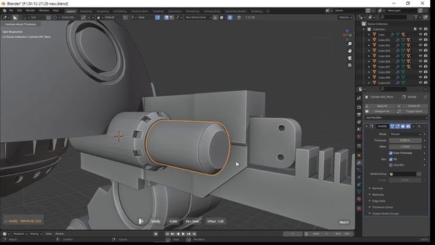The height and width of the screenshot is (245, 435).
Task: Click the blue circular snapping icon in the tool header
Action: pos(166,17)
